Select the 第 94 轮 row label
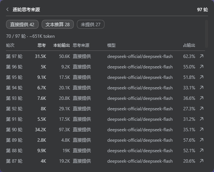 click(14, 88)
